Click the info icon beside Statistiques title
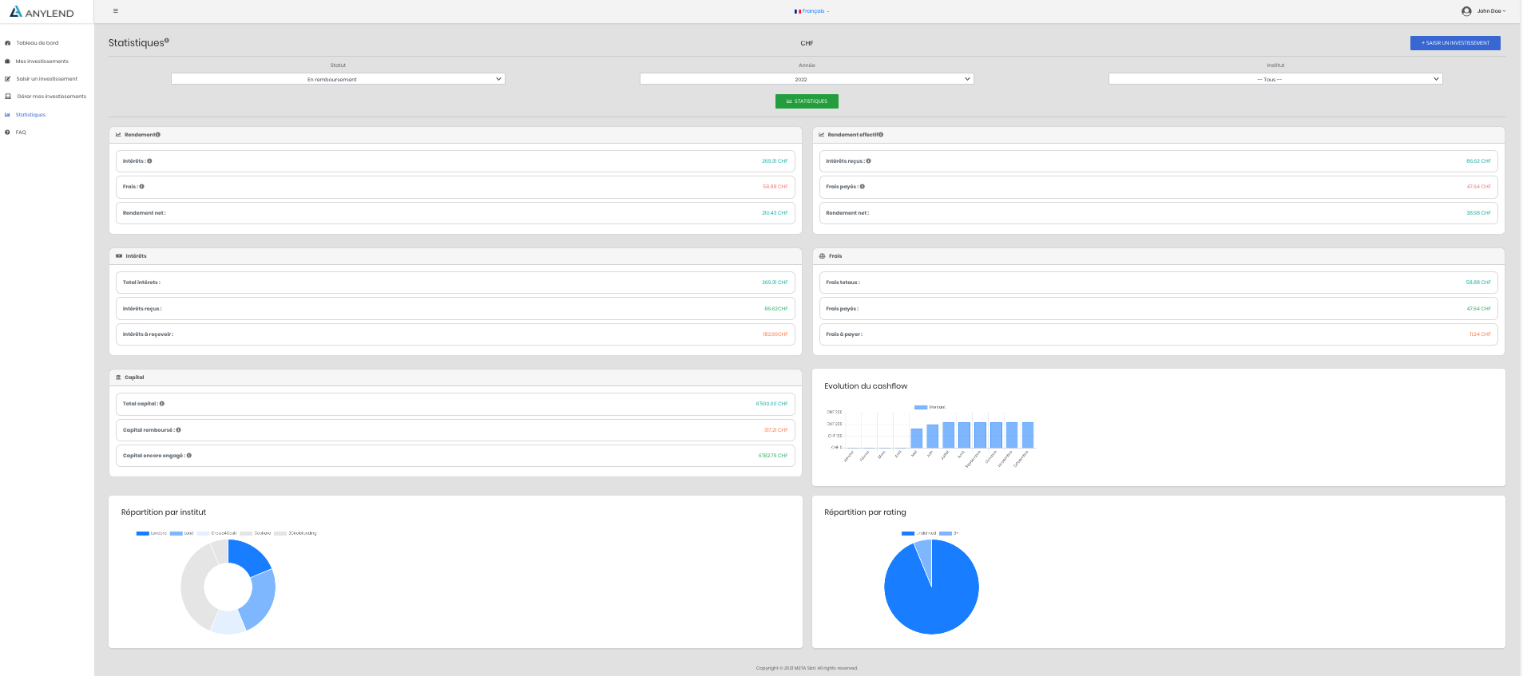Viewport: 1523px width, 676px height. tap(166, 40)
